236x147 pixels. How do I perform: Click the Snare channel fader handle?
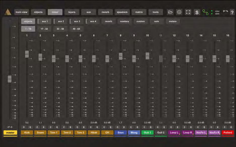click(40, 57)
